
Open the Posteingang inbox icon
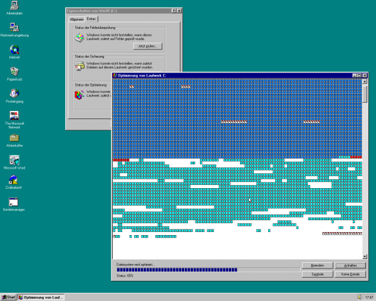pos(14,94)
